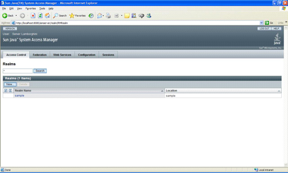The image size is (288, 173).
Task: Open the Back history dropdown arrow
Action: coord(16,16)
